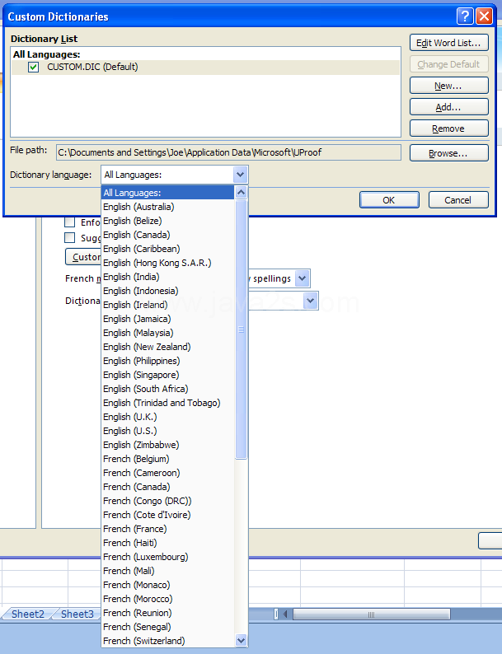502x654 pixels.
Task: Select English (Caribbean)
Action: coord(168,249)
